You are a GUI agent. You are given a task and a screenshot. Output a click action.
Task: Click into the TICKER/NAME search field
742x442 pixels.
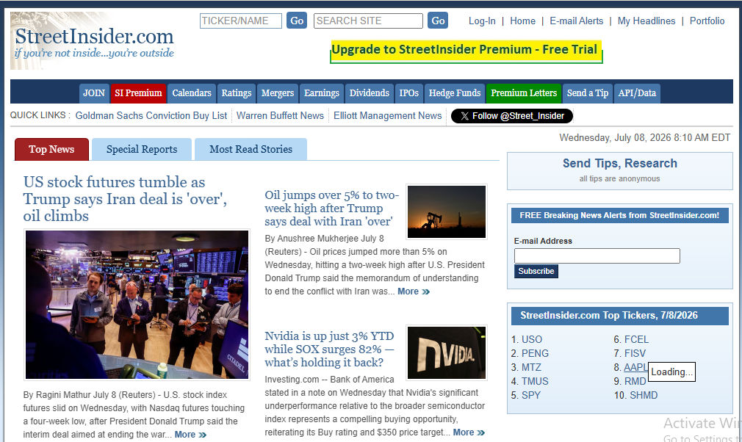[x=241, y=21]
